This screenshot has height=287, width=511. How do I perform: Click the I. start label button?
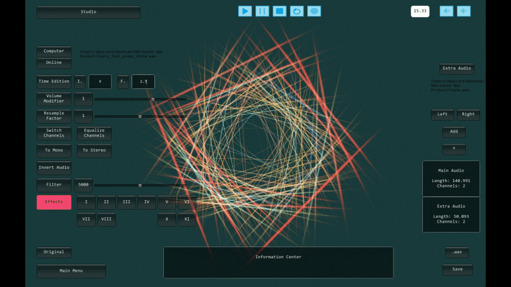(80, 81)
